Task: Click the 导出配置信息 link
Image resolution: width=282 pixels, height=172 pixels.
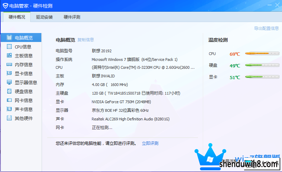Action: click(267, 29)
